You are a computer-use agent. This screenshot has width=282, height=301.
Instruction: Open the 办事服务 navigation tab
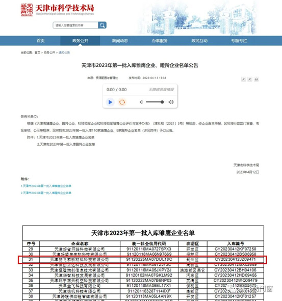pos(160,41)
